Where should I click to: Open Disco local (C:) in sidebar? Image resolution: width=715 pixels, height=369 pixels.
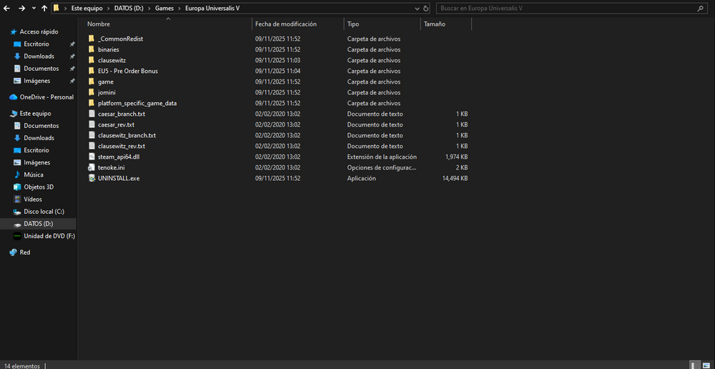(44, 212)
